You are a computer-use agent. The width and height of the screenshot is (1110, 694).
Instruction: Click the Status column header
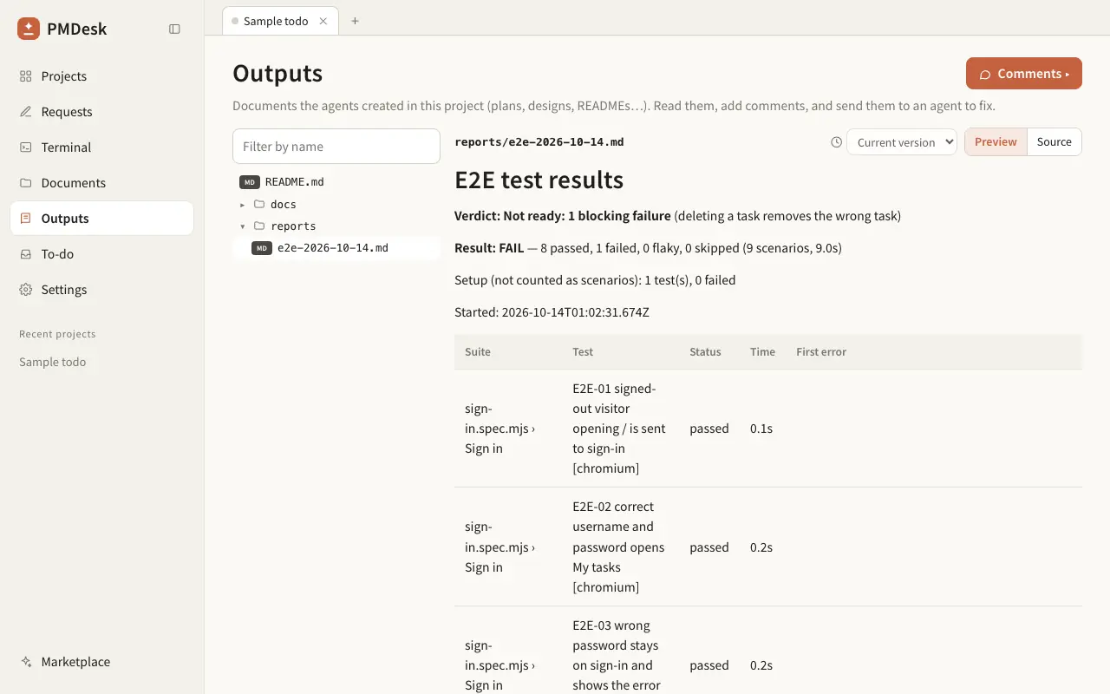click(x=705, y=352)
